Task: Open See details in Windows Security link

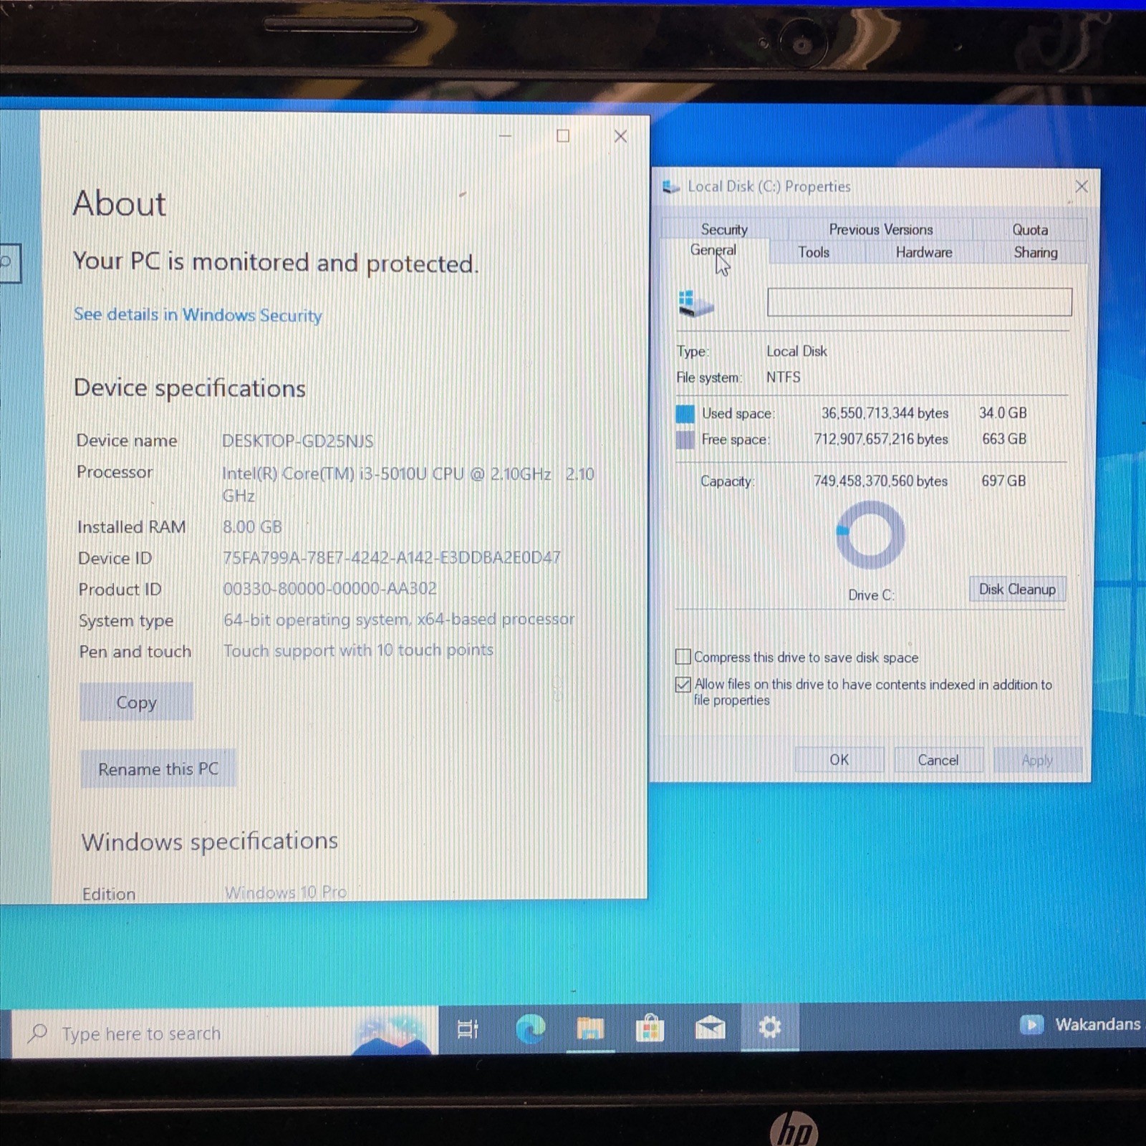Action: pos(198,314)
